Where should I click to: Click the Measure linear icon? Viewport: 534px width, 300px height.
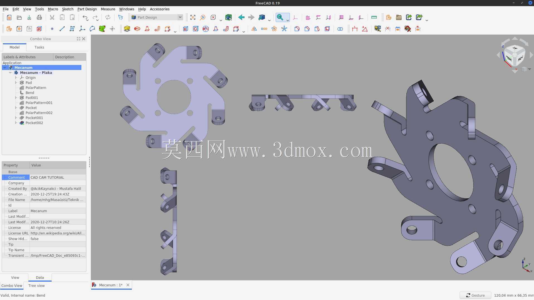pos(355,29)
